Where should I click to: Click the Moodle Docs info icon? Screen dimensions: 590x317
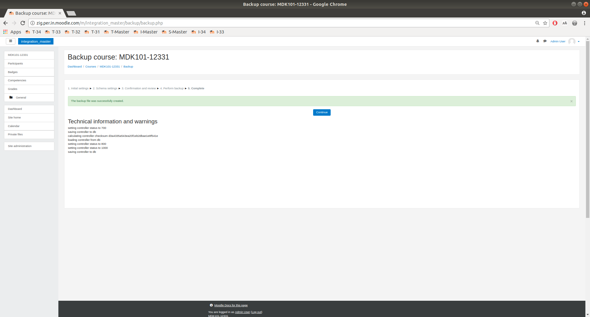coord(211,305)
